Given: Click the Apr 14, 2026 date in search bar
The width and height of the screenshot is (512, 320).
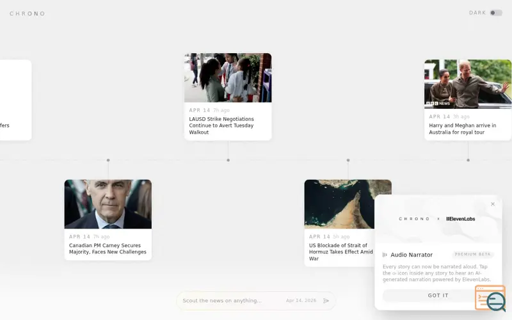Looking at the screenshot, I should click(x=301, y=301).
